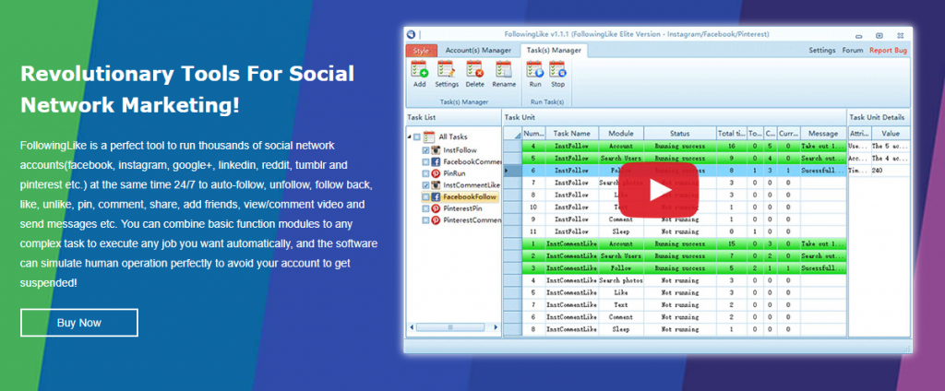Open Settings in the top-right menu

point(822,51)
